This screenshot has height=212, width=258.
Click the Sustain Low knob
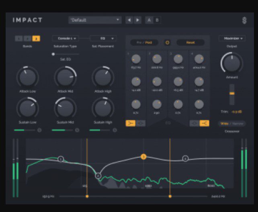click(x=27, y=108)
